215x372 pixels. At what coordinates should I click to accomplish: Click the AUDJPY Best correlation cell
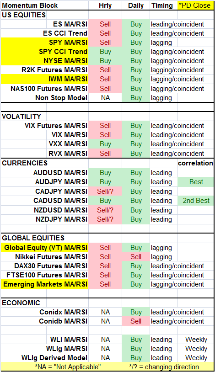coord(196,182)
